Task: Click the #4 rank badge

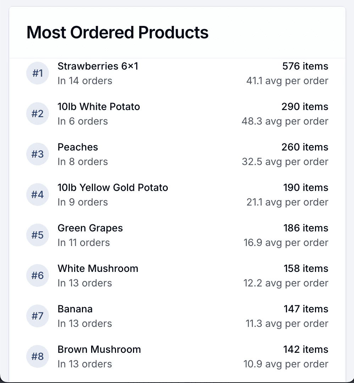Action: (38, 195)
